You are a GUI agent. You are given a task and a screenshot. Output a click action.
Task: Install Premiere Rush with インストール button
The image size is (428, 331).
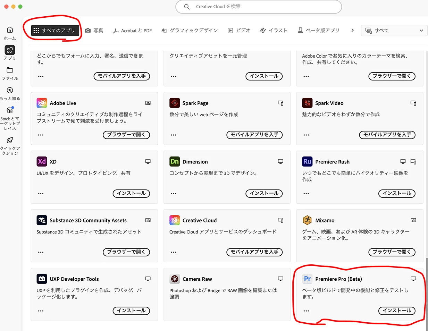click(397, 194)
